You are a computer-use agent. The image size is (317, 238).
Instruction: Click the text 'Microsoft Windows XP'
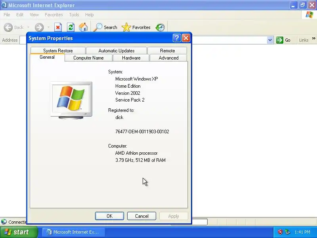137,79
